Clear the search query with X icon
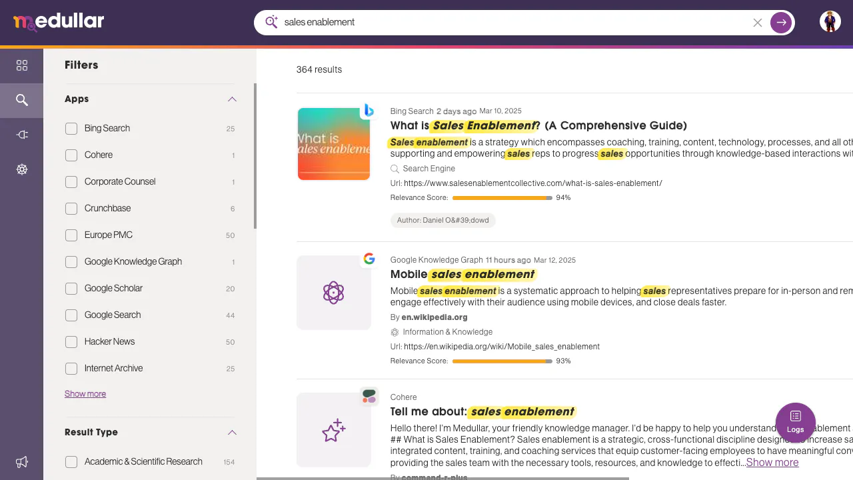Viewport: 853px width, 480px height. pos(758,23)
